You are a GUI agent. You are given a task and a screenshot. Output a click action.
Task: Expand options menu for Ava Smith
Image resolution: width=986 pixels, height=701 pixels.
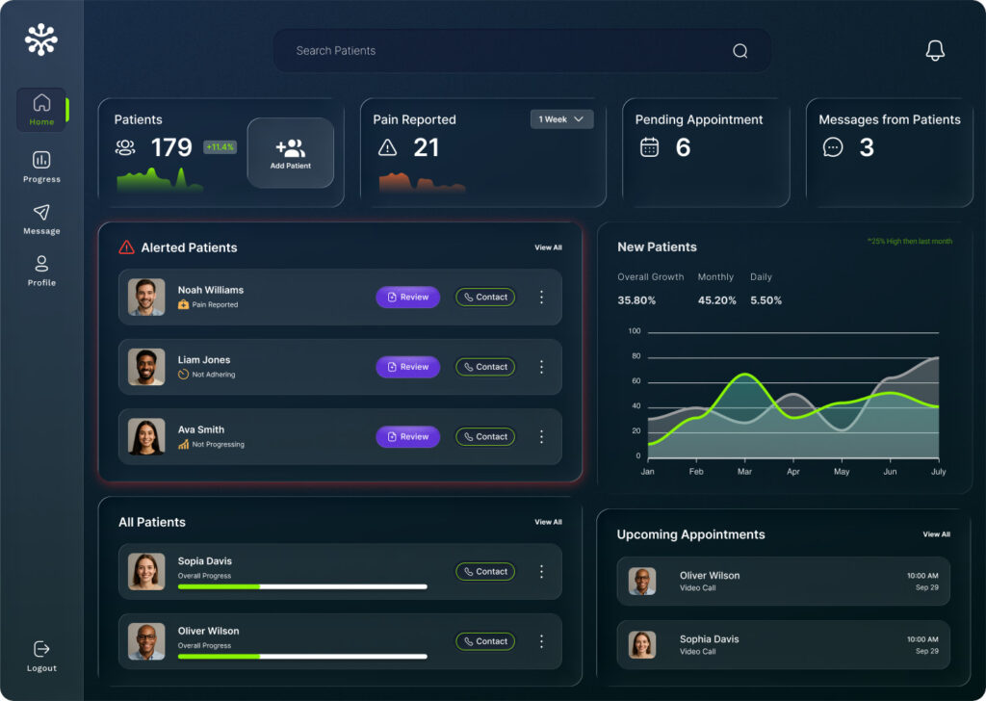541,437
